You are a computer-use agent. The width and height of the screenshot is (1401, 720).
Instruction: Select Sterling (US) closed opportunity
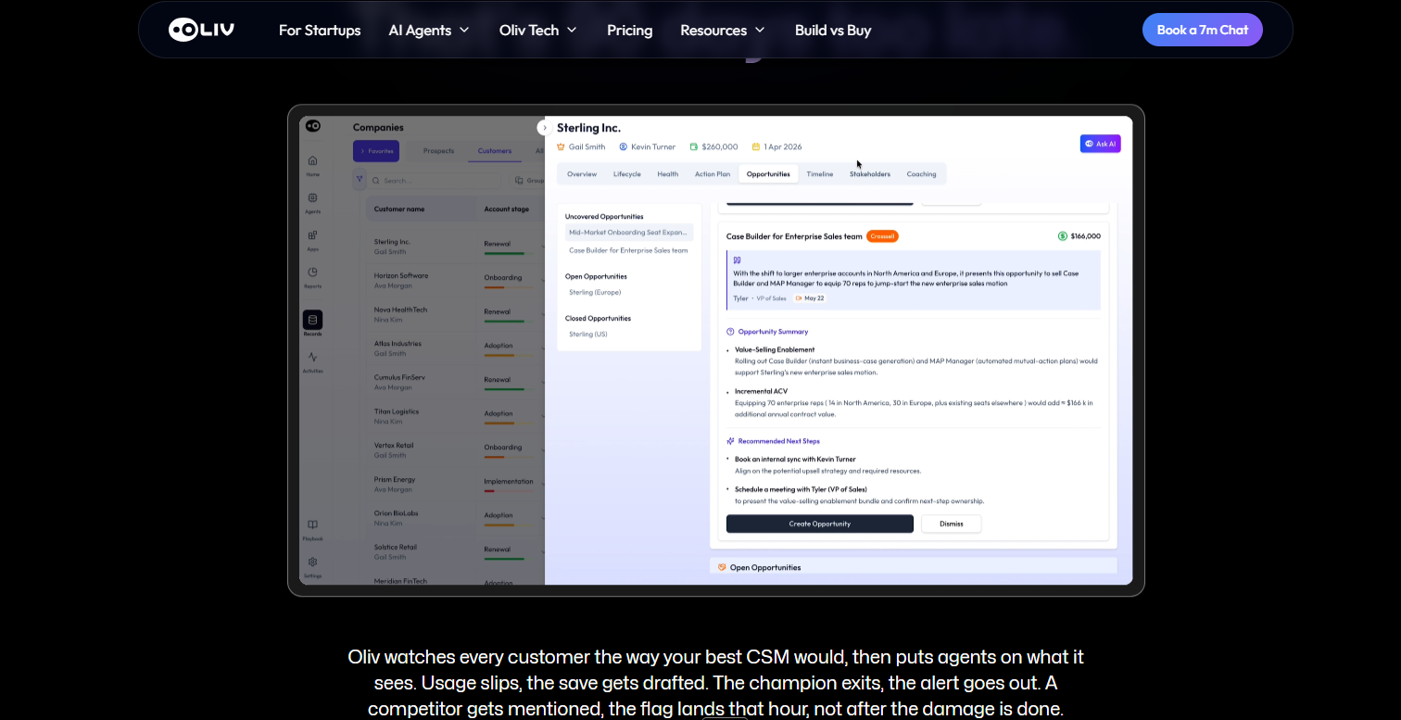588,334
